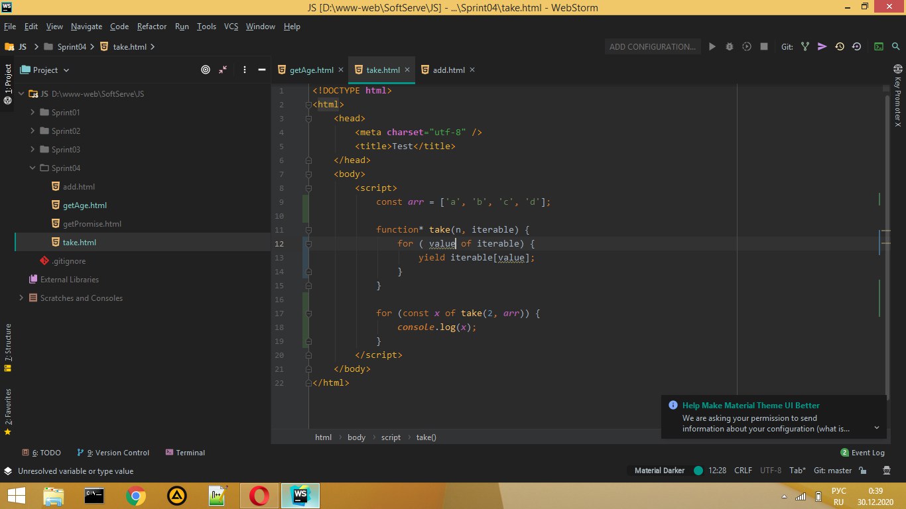Hide the Project tool window
The height and width of the screenshot is (509, 906).
point(262,70)
